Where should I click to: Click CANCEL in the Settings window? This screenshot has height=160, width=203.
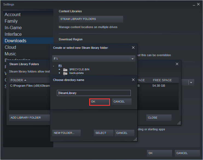coord(187,153)
